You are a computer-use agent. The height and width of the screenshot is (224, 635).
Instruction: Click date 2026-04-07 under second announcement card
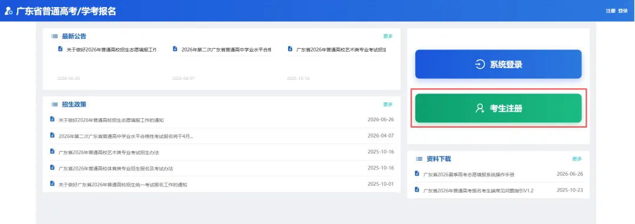pos(183,78)
